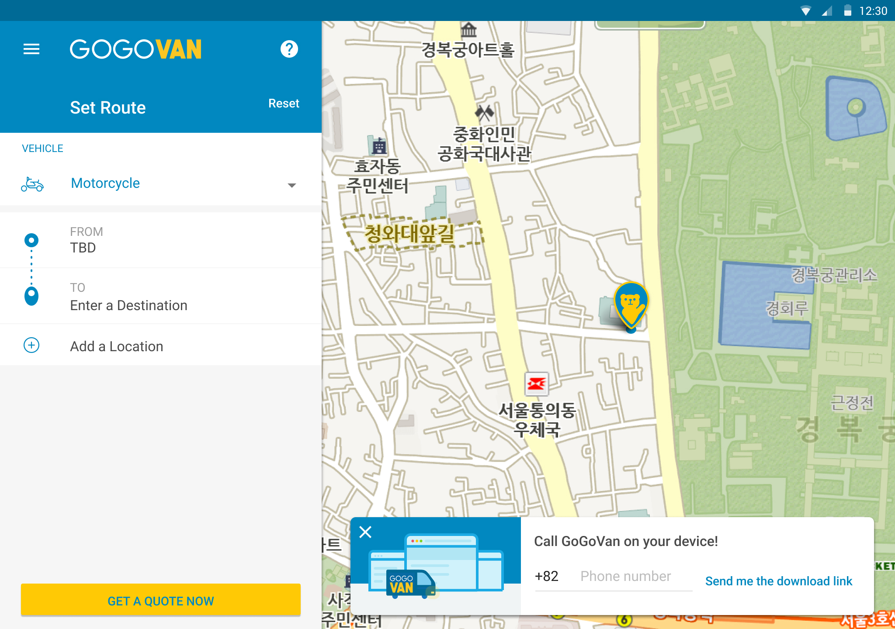This screenshot has width=895, height=629.
Task: Add a Location to the route
Action: point(161,345)
